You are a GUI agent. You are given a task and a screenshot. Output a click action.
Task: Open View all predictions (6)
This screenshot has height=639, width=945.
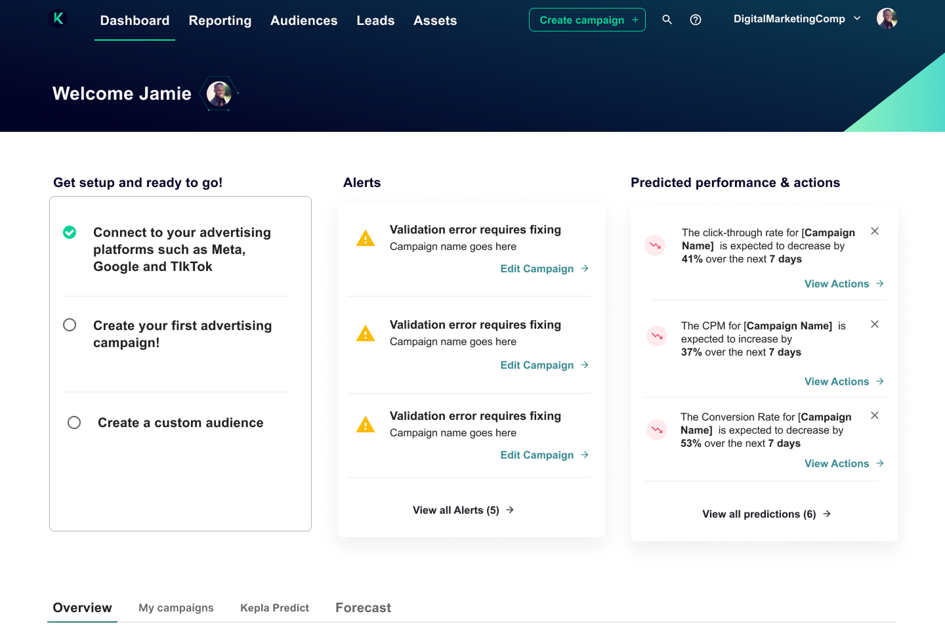[766, 514]
